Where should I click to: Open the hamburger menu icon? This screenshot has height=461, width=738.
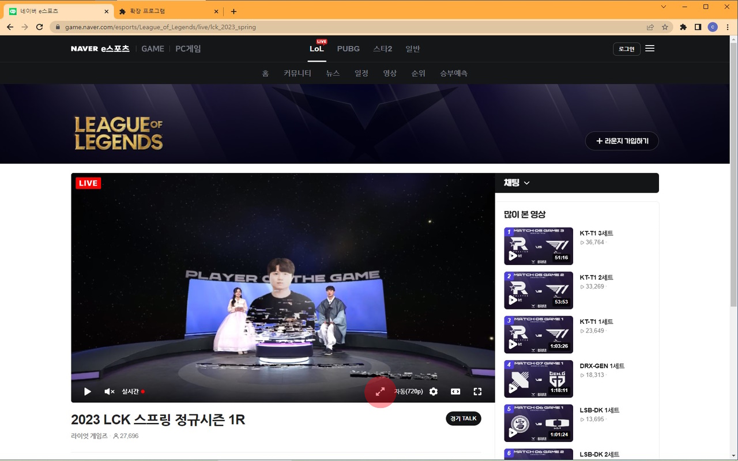click(x=650, y=48)
